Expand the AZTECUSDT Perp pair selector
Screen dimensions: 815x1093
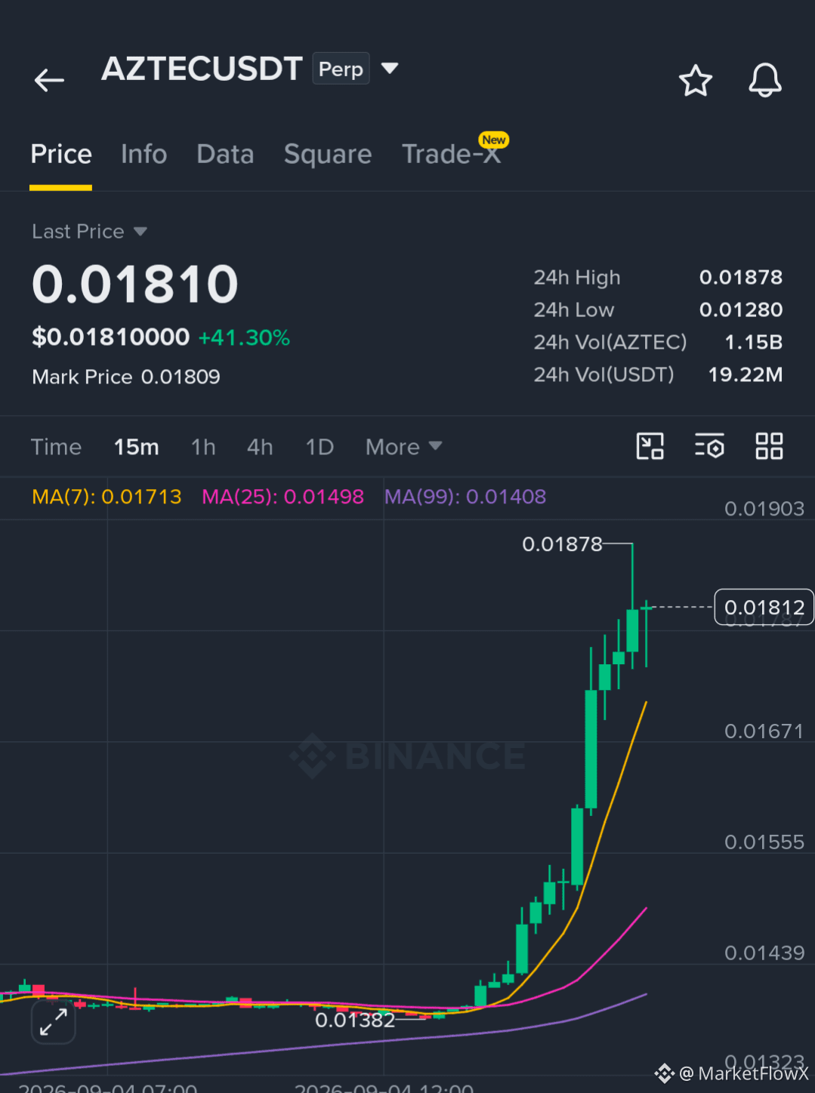[x=390, y=69]
